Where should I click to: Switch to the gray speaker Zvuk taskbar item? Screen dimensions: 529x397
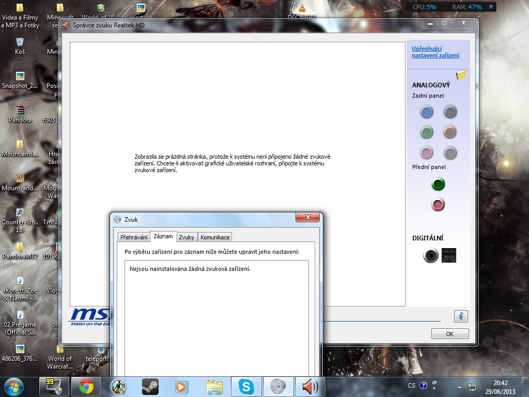click(278, 387)
